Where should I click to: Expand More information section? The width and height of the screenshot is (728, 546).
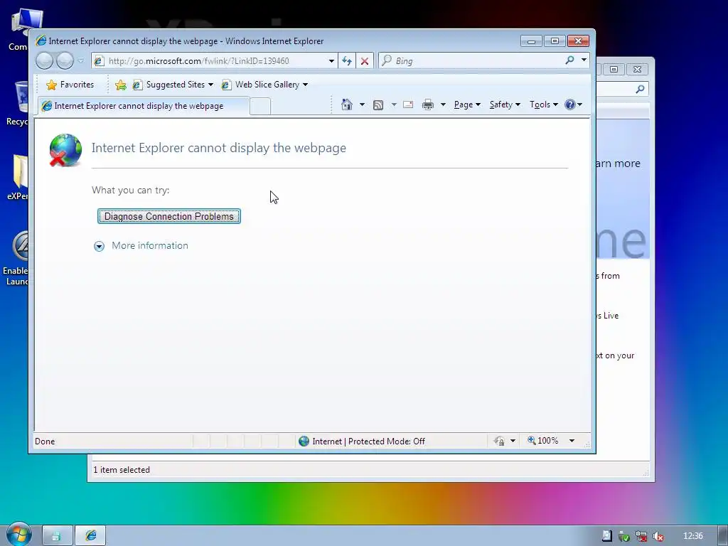coord(99,246)
